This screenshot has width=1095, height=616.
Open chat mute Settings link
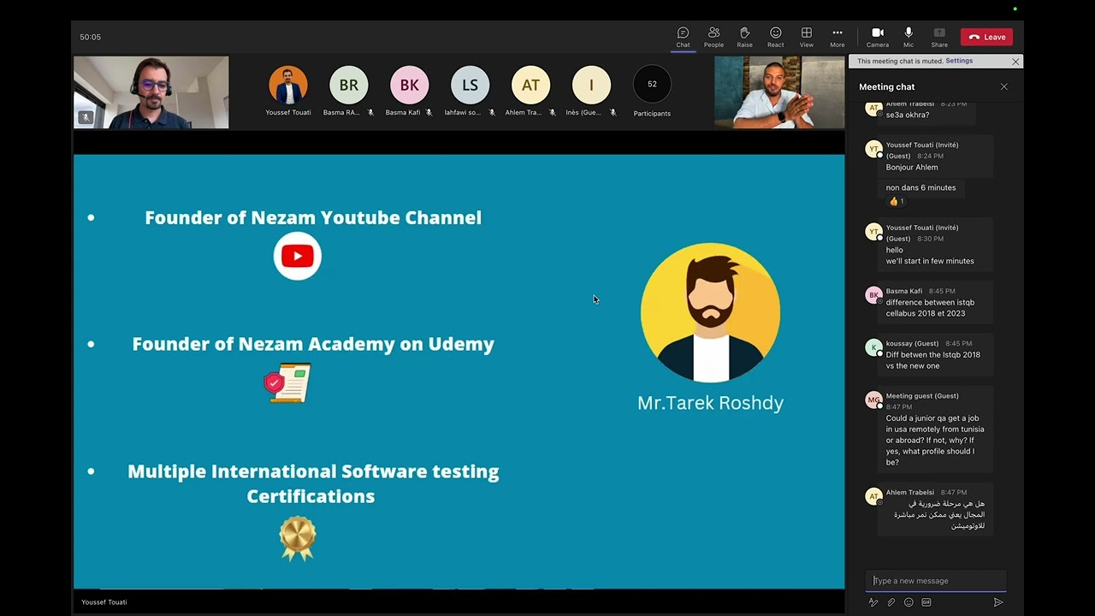tap(959, 62)
